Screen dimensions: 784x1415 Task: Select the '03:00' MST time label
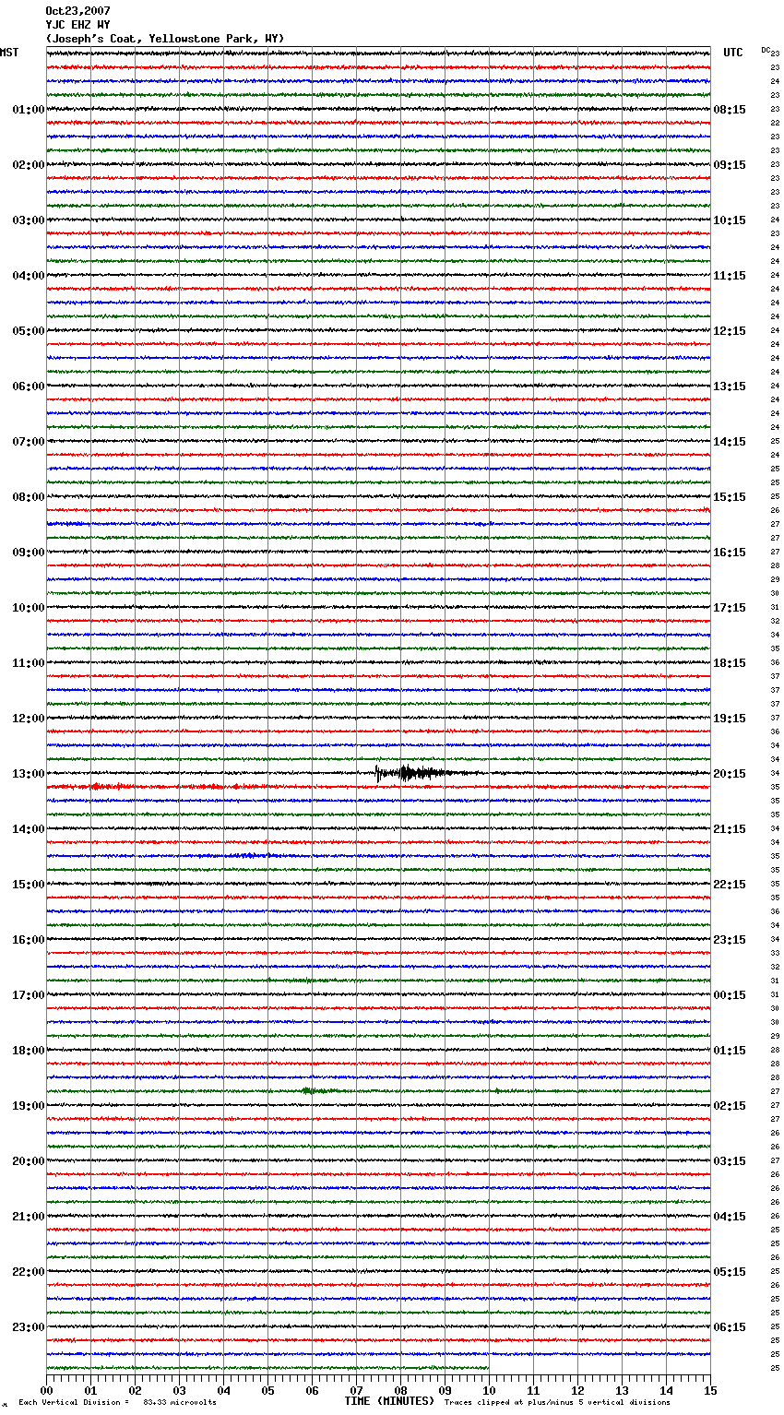coord(28,220)
